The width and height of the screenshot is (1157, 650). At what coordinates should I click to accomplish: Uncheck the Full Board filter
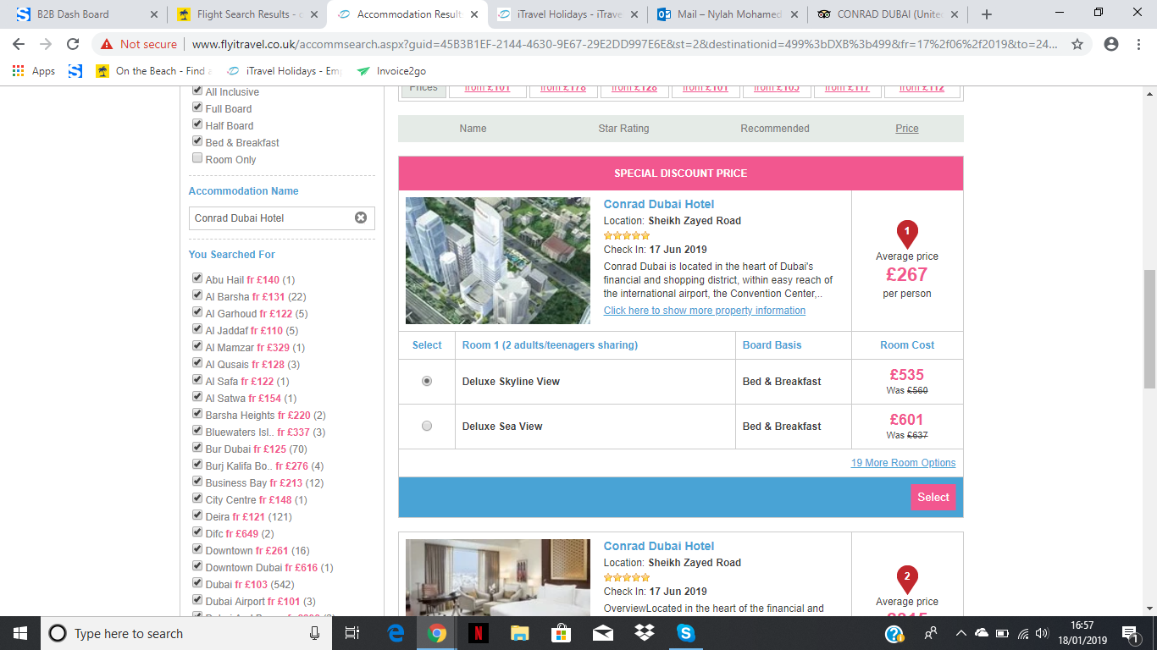tap(197, 107)
